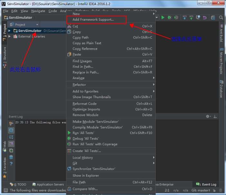Select ServSimulator project row in tree
The image size is (226, 195).
[x=37, y=31]
